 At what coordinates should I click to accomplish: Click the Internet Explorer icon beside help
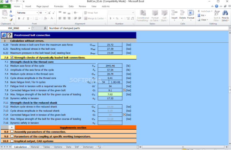coord(4,35)
